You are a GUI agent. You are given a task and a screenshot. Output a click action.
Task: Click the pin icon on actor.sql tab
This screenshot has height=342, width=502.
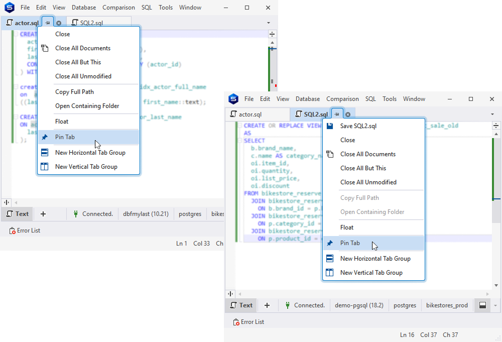(47, 23)
